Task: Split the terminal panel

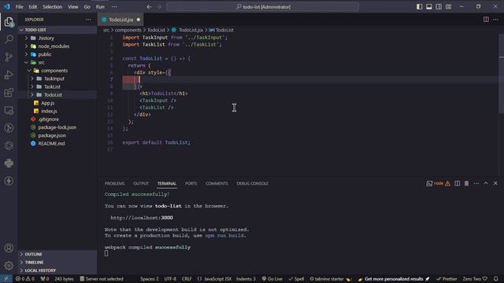Action: tap(457, 183)
